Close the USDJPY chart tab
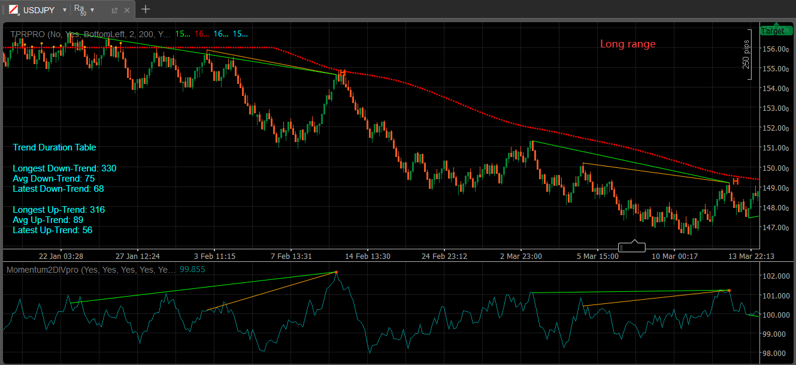The height and width of the screenshot is (365, 796). pyautogui.click(x=127, y=10)
